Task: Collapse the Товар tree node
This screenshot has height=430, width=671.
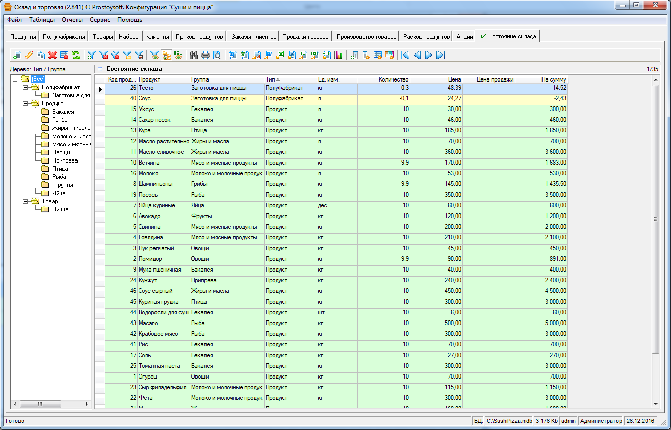Action: pos(24,201)
